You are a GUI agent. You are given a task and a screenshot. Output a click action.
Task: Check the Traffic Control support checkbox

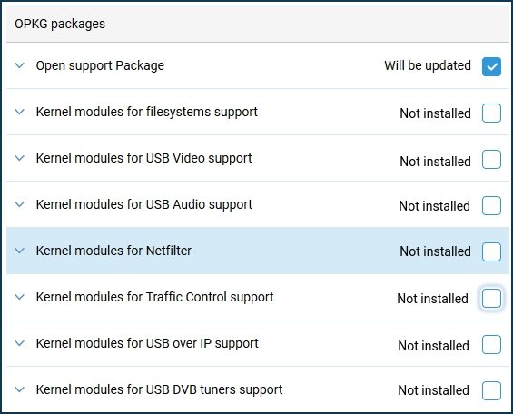(x=491, y=298)
